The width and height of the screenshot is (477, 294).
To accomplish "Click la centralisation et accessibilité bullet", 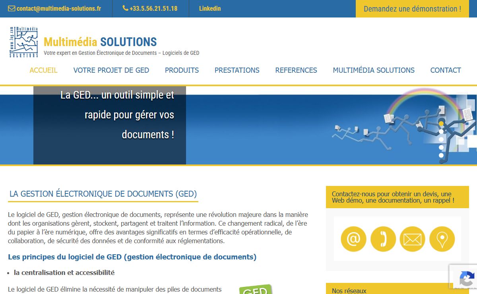I will (x=64, y=273).
